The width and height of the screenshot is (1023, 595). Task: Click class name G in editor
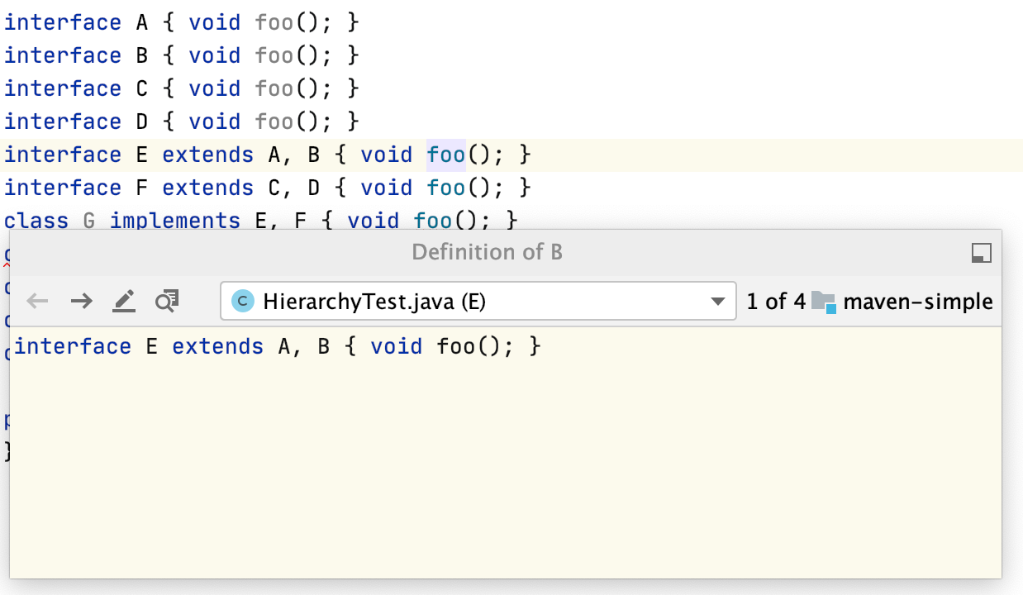88,221
